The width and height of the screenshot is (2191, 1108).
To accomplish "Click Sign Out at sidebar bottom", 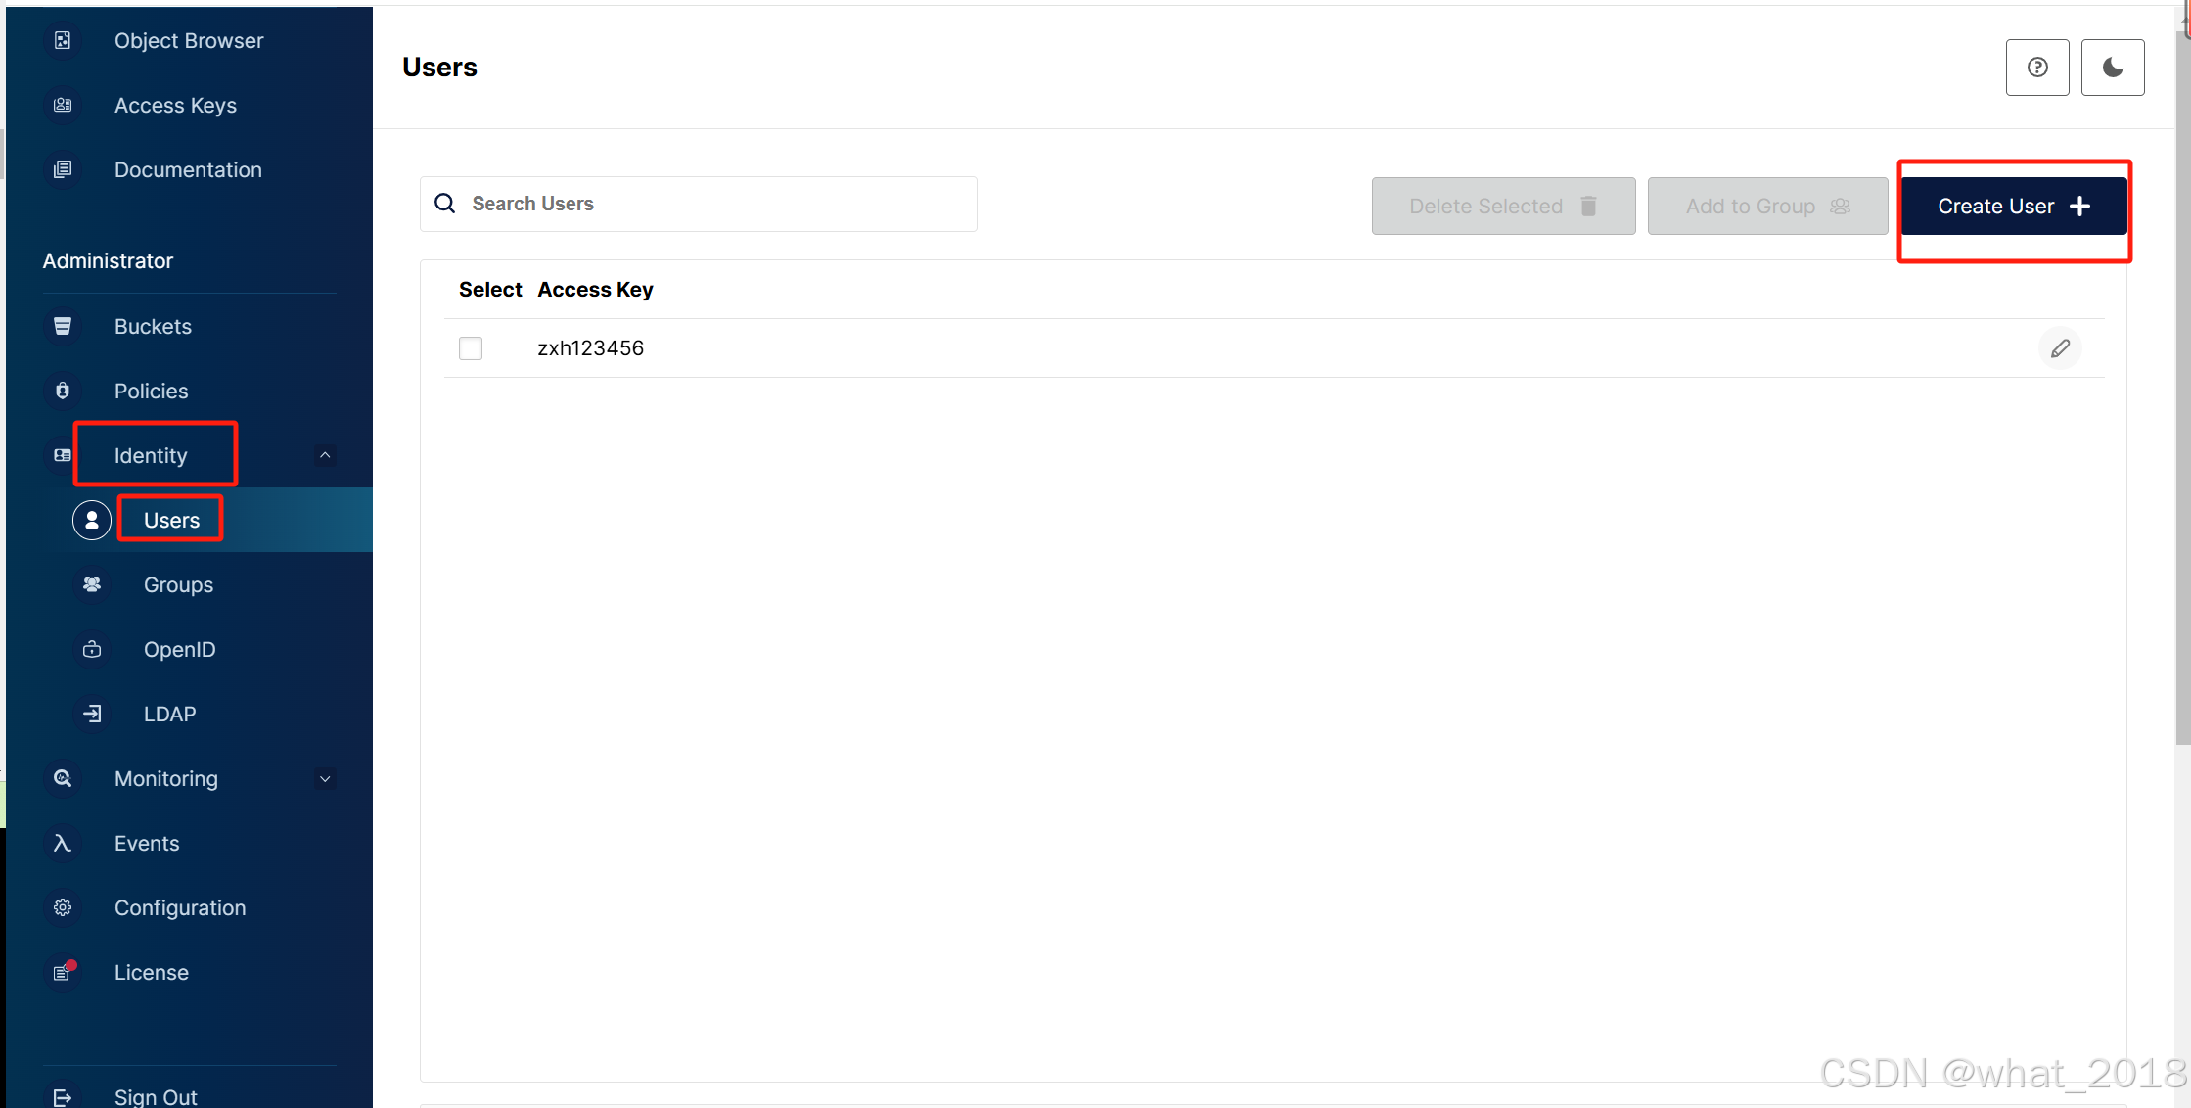I will (x=155, y=1096).
